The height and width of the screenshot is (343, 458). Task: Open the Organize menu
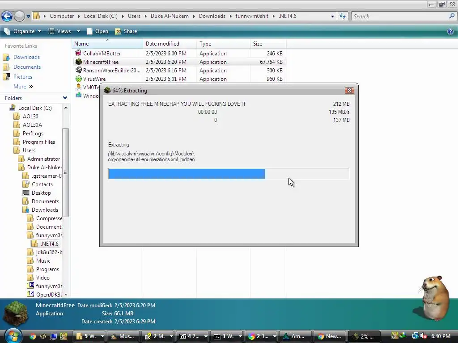pos(23,31)
